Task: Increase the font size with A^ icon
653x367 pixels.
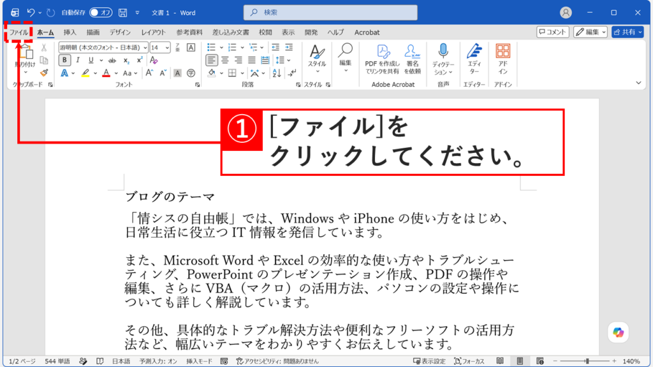Action: click(149, 73)
